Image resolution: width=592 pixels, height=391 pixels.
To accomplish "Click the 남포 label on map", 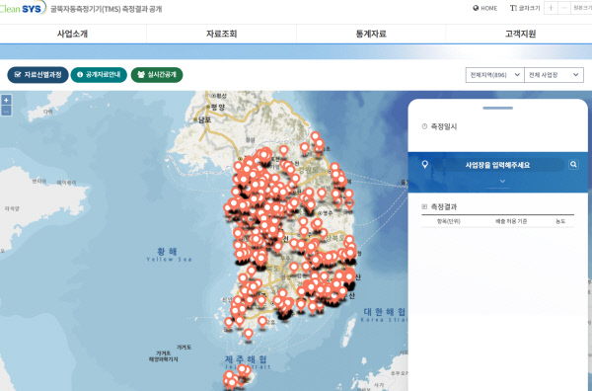I will coord(204,120).
